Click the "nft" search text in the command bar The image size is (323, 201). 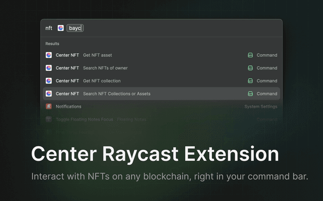[x=49, y=28]
